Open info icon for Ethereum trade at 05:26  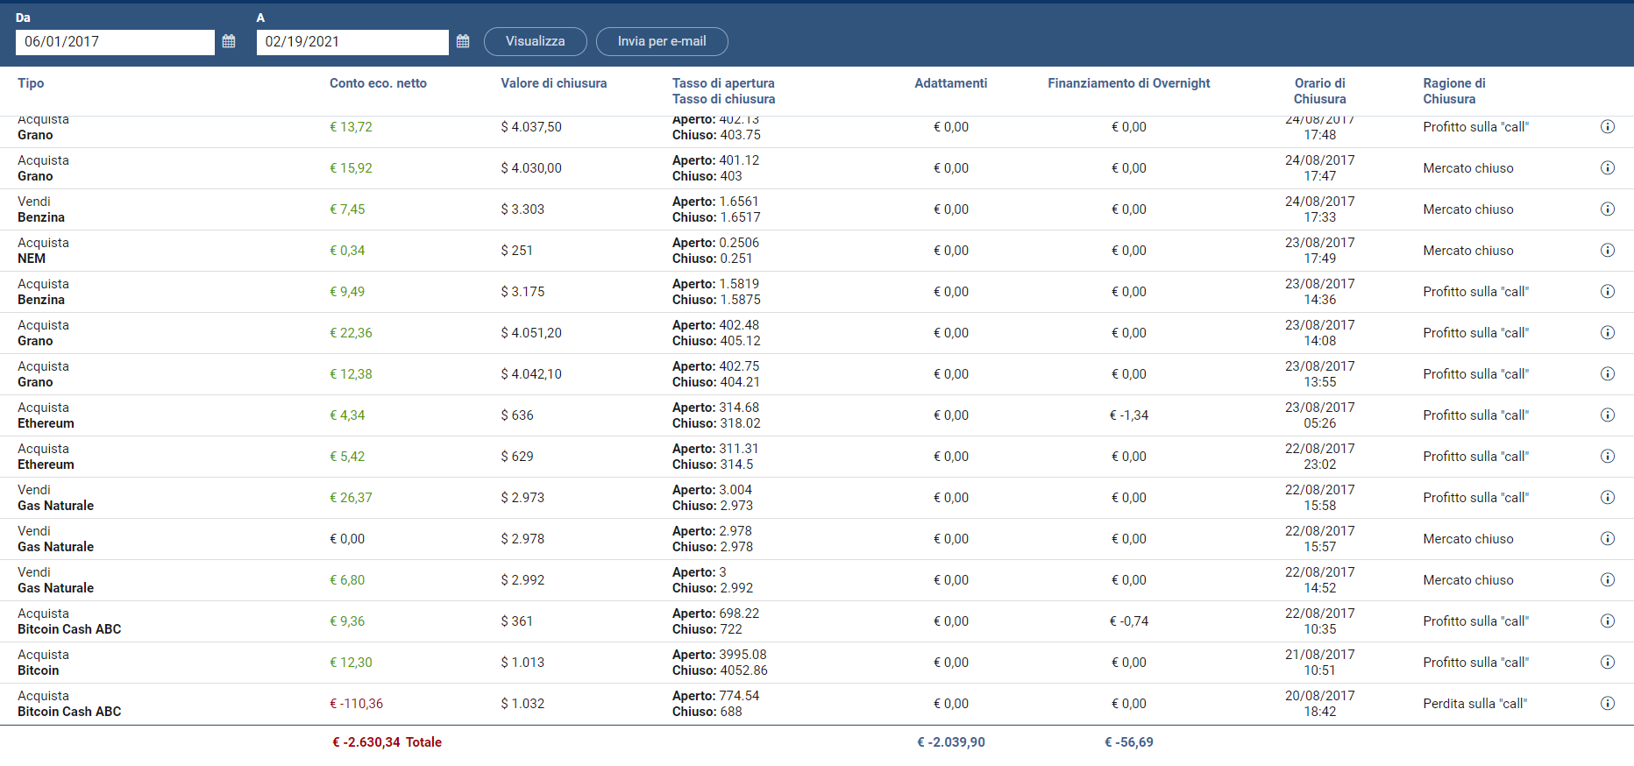[1608, 415]
